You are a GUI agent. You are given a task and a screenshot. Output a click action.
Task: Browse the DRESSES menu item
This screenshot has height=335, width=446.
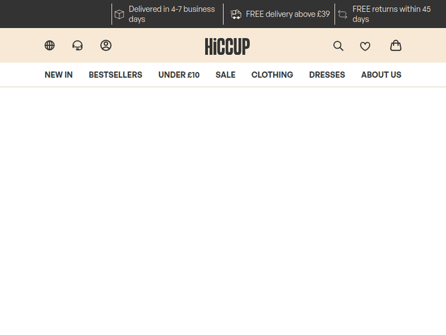coord(327,75)
